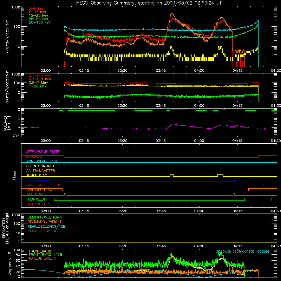
Task: Click the 0.8-7 MeV legend entry
Action: click(x=38, y=83)
